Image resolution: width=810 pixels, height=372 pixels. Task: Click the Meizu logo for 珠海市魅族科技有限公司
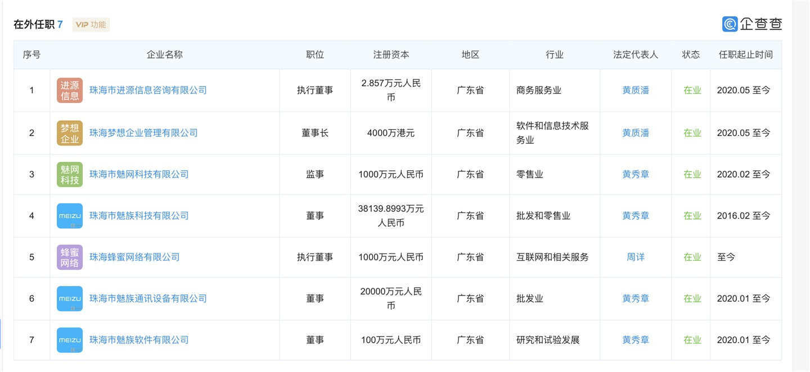pos(70,216)
